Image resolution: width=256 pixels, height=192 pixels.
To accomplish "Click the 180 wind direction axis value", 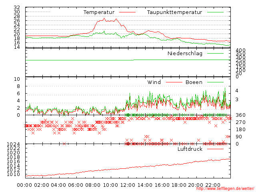I will 241,130.
